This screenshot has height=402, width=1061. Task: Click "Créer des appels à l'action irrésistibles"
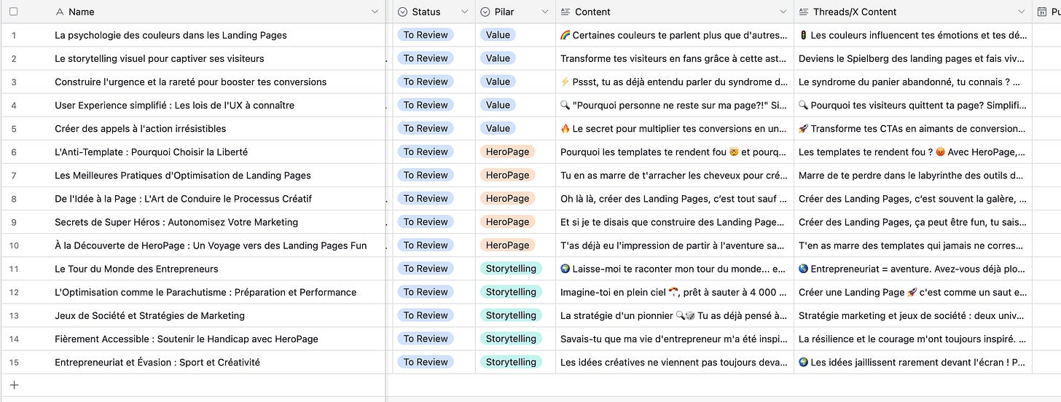141,128
